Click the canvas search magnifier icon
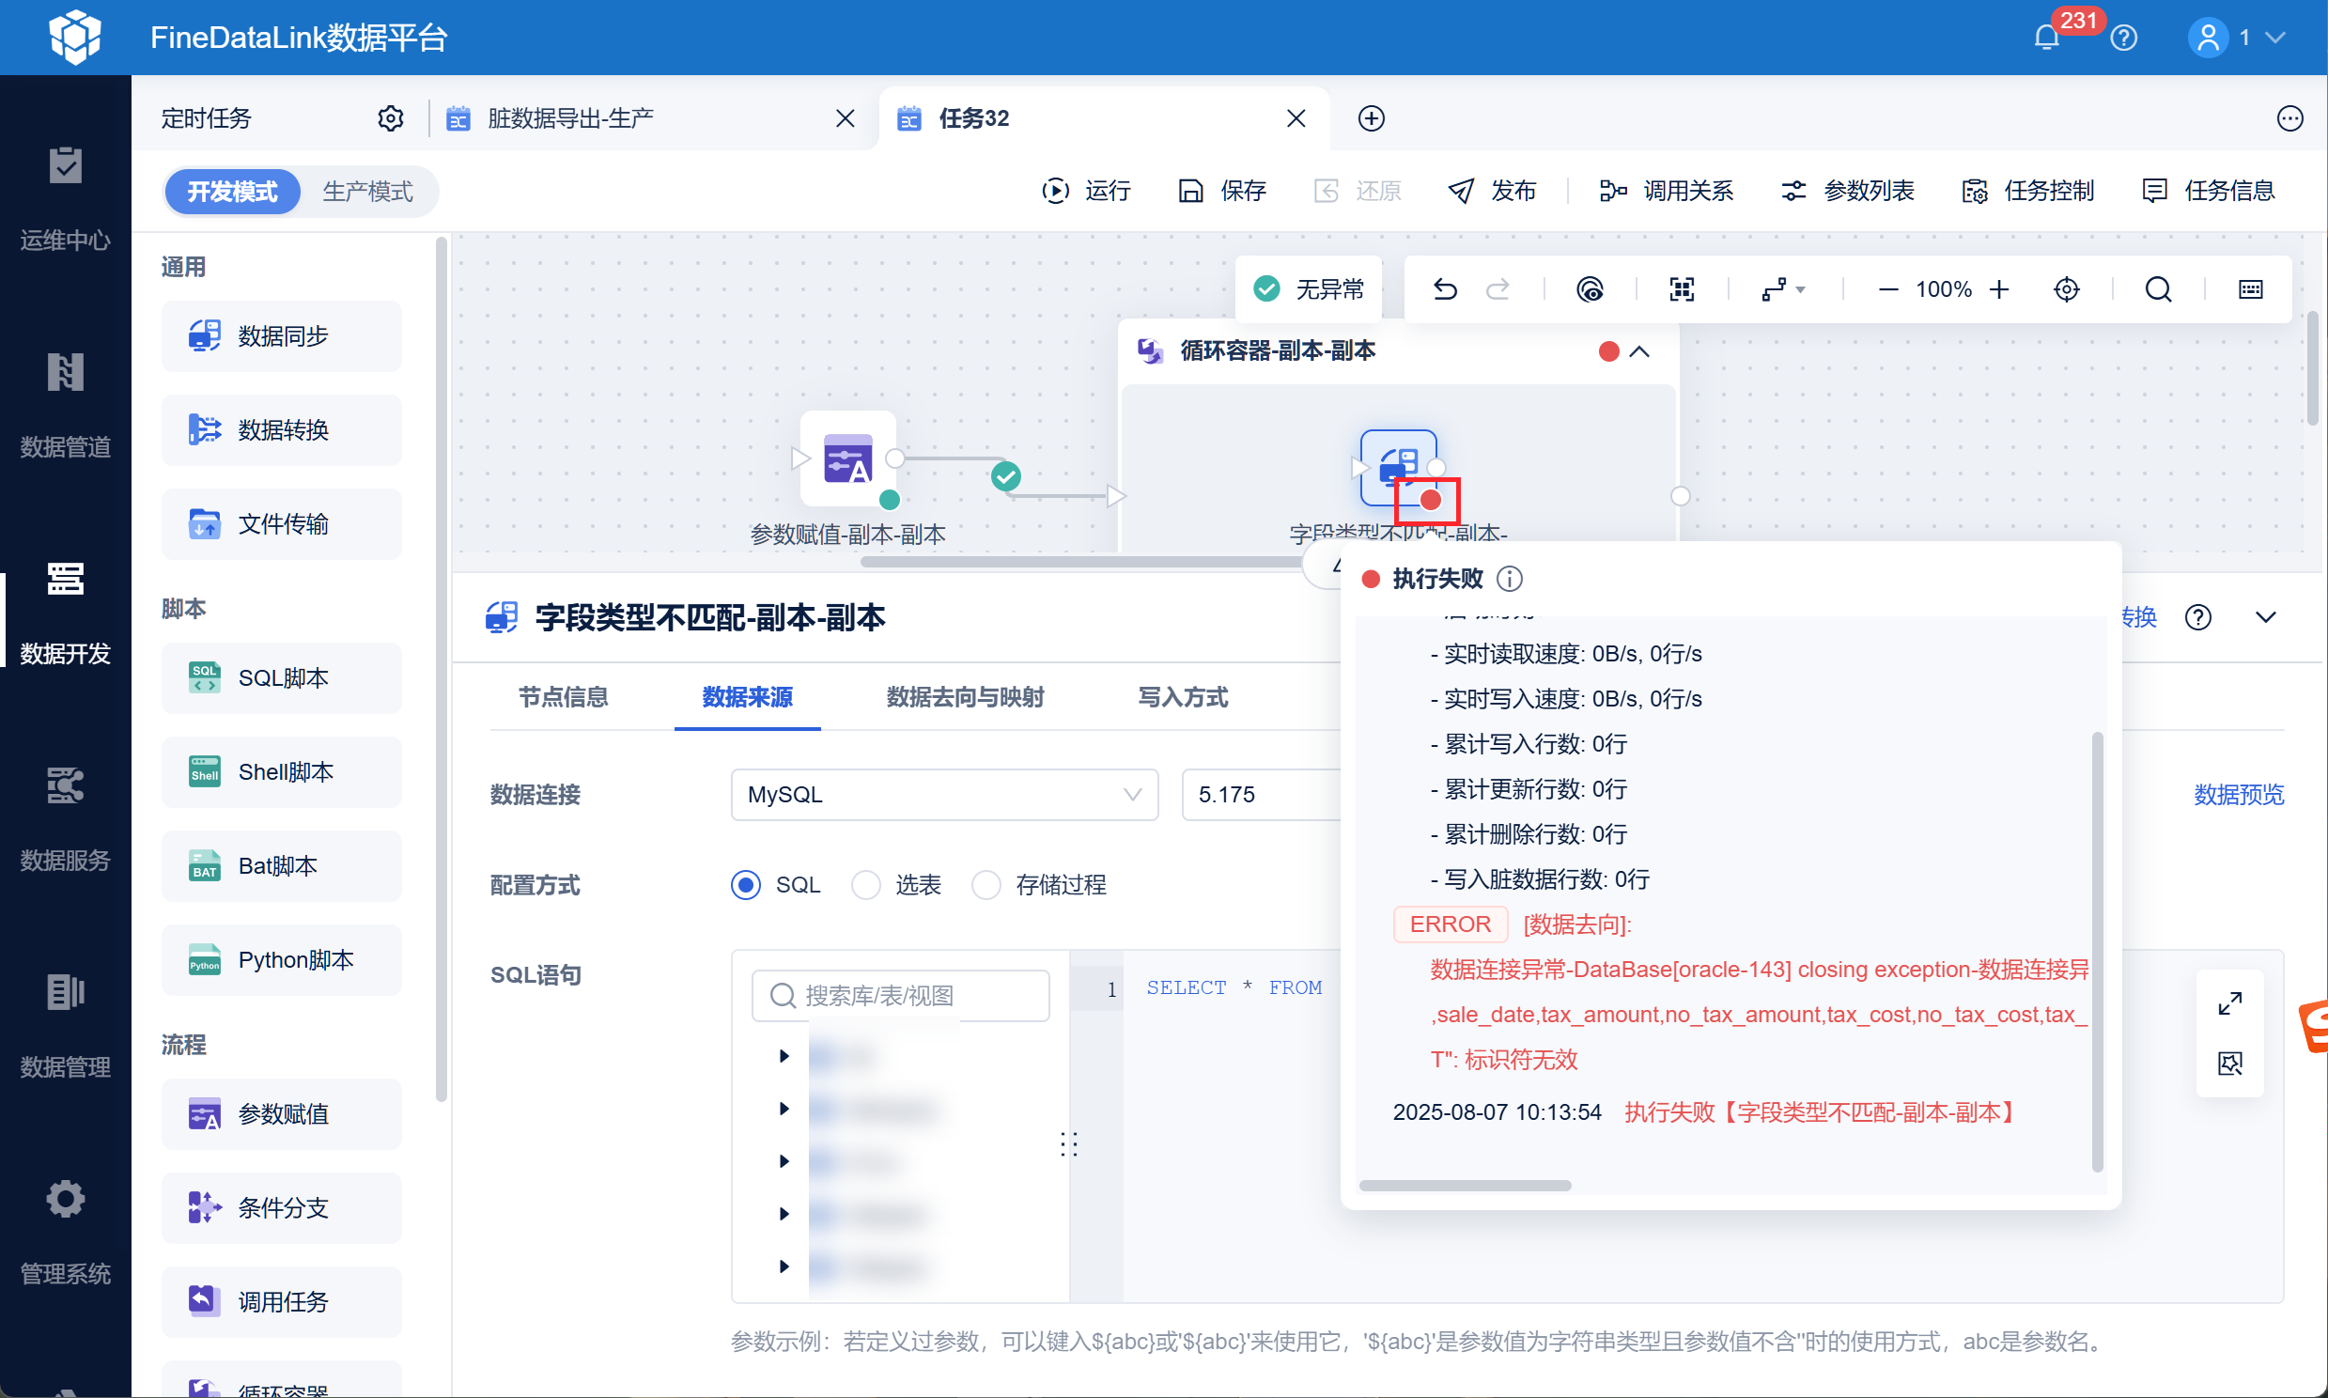Viewport: 2328px width, 1398px height. coord(2158,289)
